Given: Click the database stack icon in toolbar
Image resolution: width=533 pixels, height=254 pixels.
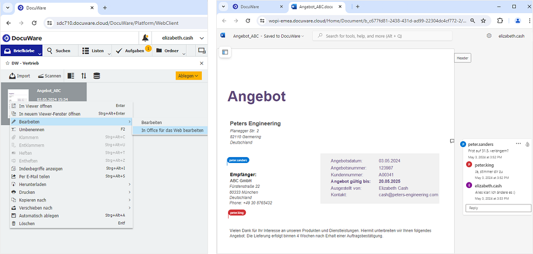Looking at the screenshot, I should coord(97,76).
